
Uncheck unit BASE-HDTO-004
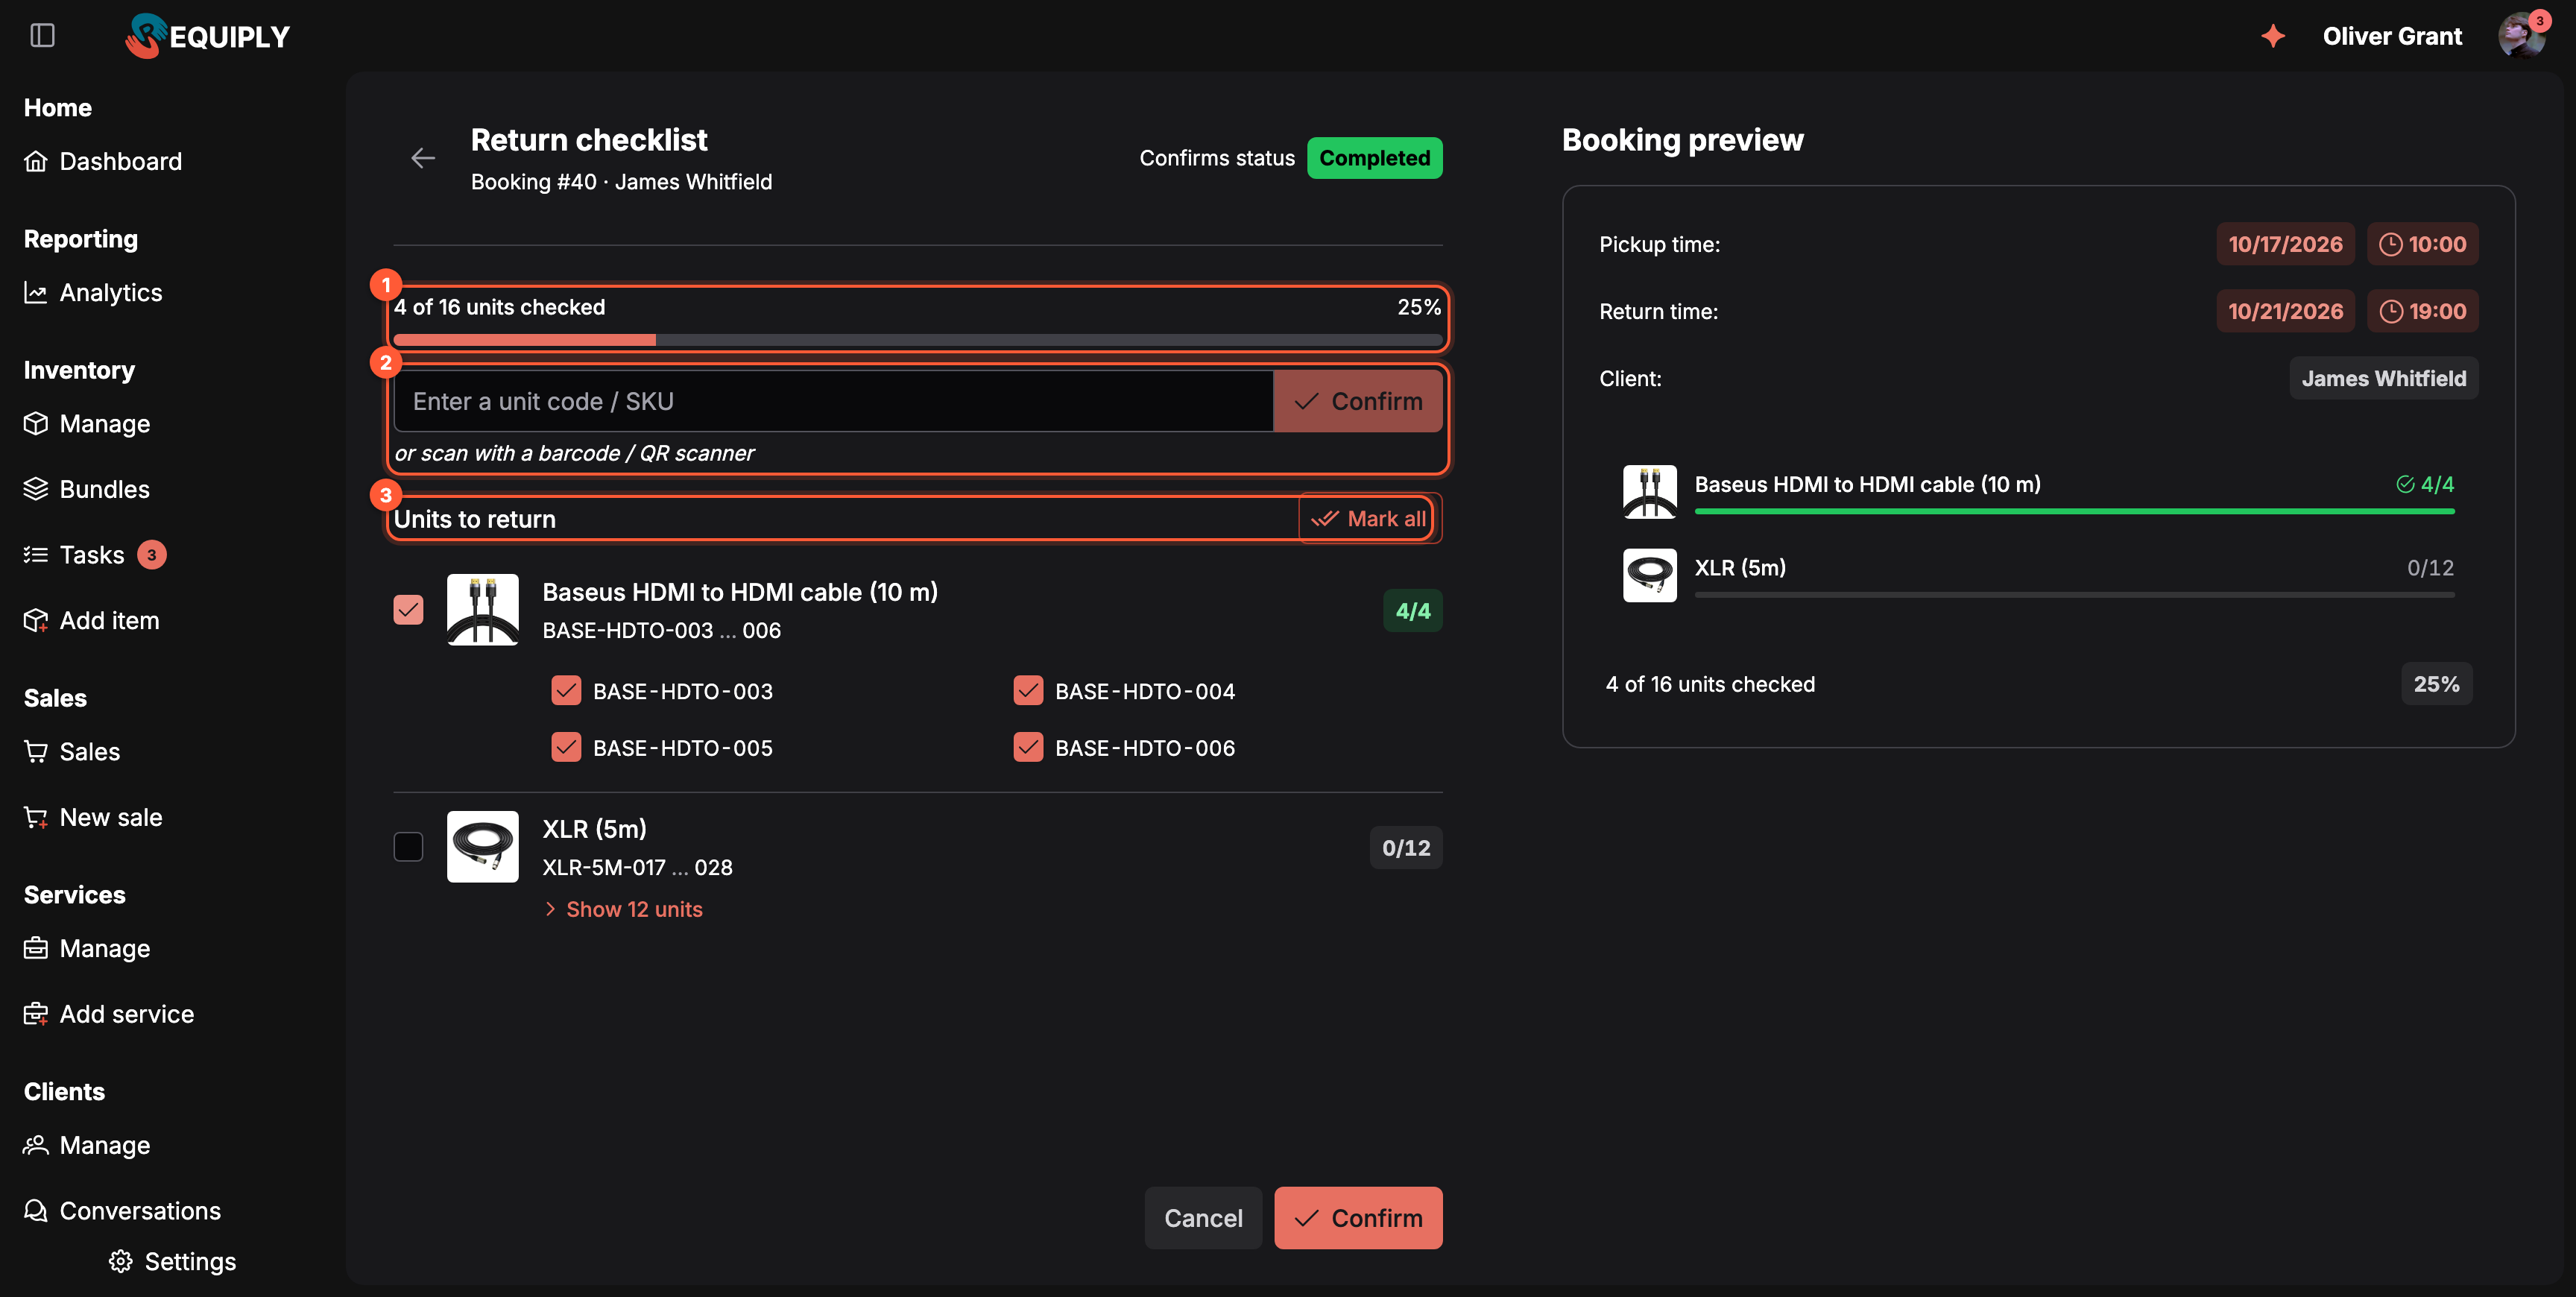click(1028, 690)
